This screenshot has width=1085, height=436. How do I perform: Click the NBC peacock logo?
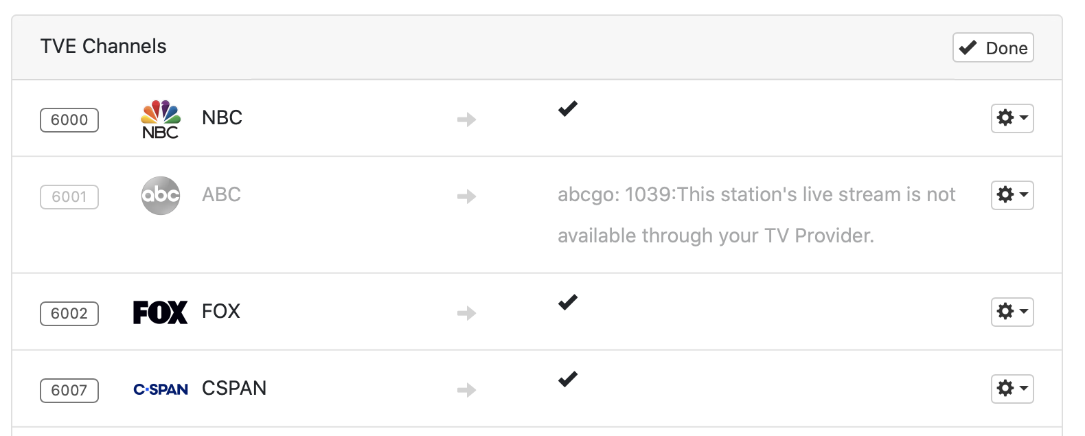click(160, 119)
